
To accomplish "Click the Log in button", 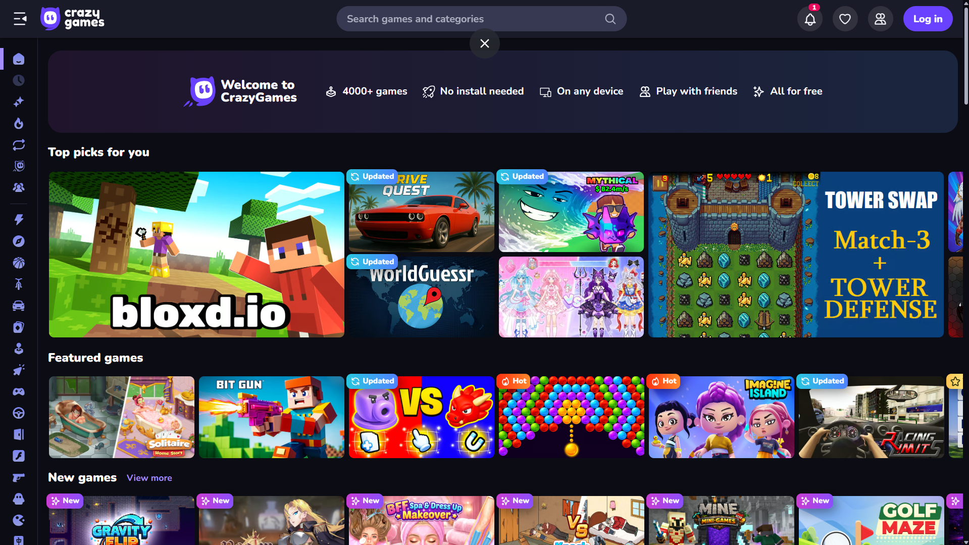I will coord(928,19).
